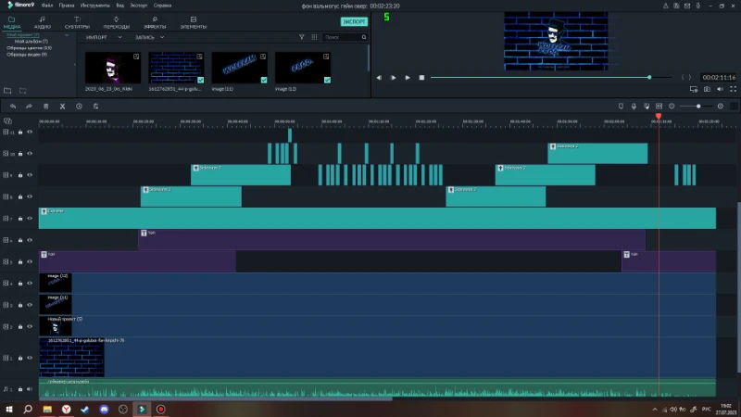The height and width of the screenshot is (417, 741).
Task: Open Discord from the taskbar
Action: 104,409
